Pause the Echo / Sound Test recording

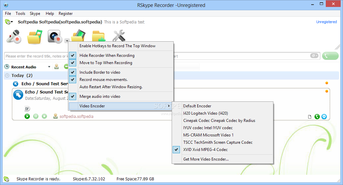click(x=36, y=116)
